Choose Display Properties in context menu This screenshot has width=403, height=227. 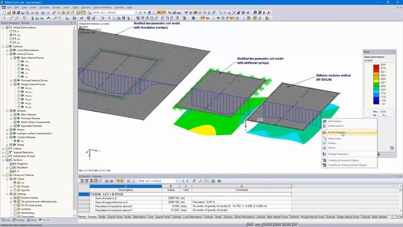tap(349, 154)
